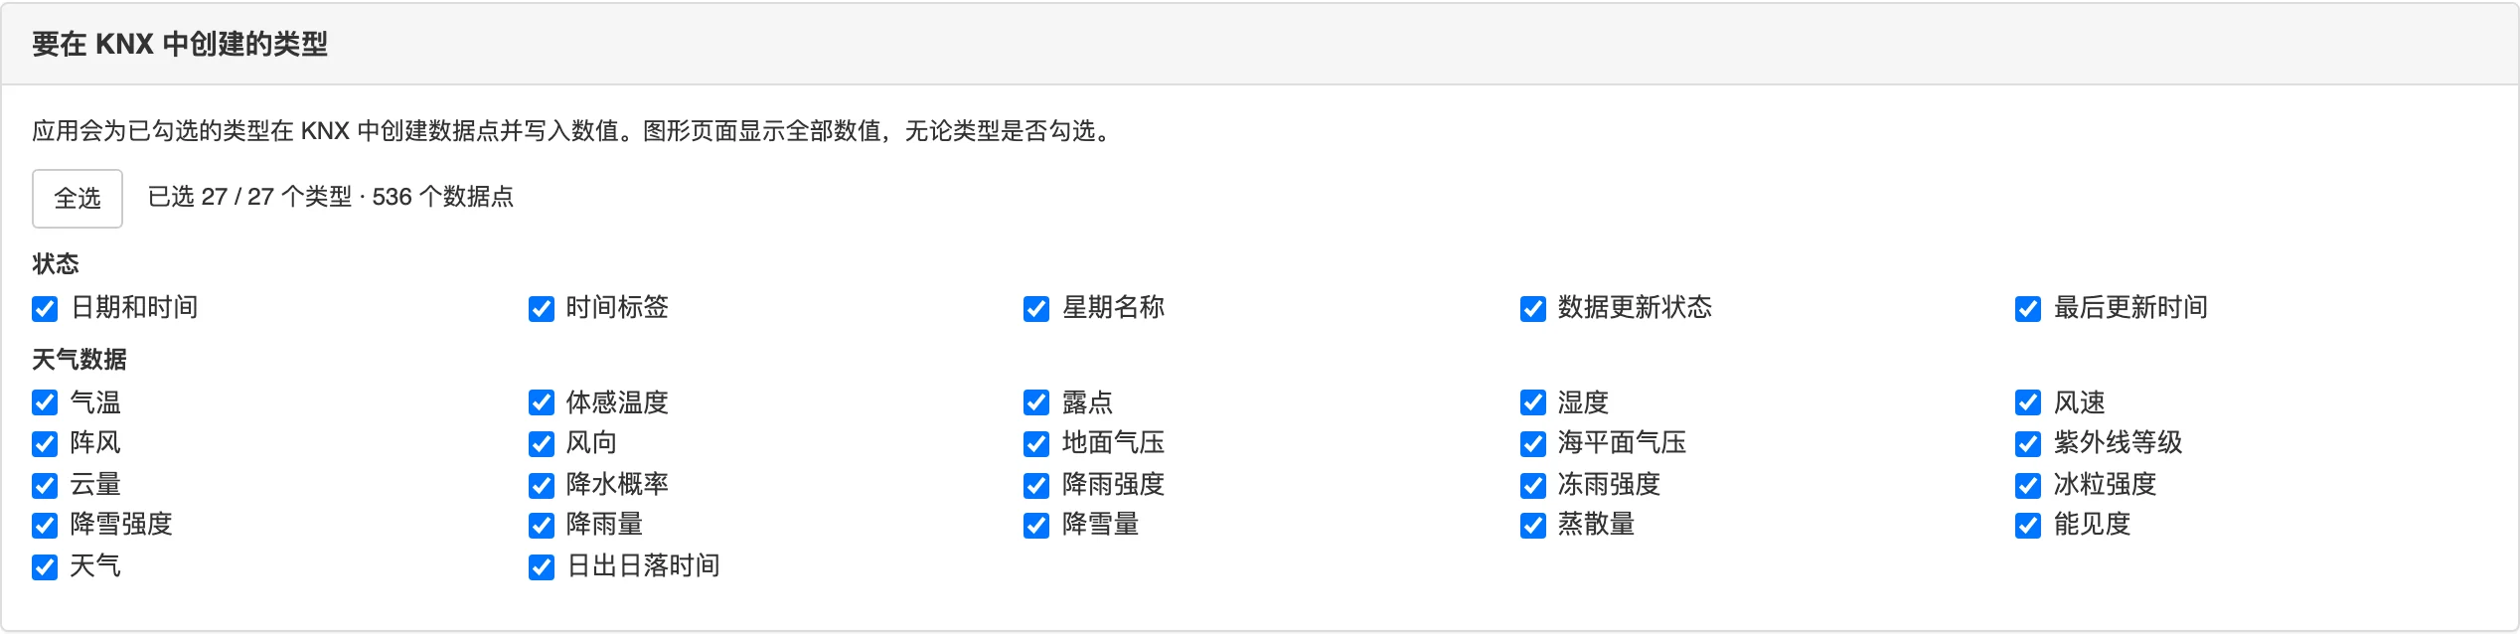Toggle the 风速 checkbox
The height and width of the screenshot is (634, 2520).
tap(2028, 402)
